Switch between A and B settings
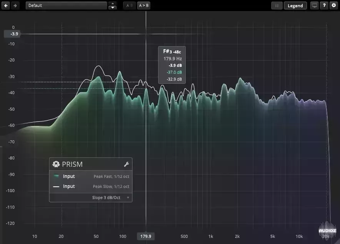The height and width of the screenshot is (244, 340). (x=130, y=5)
